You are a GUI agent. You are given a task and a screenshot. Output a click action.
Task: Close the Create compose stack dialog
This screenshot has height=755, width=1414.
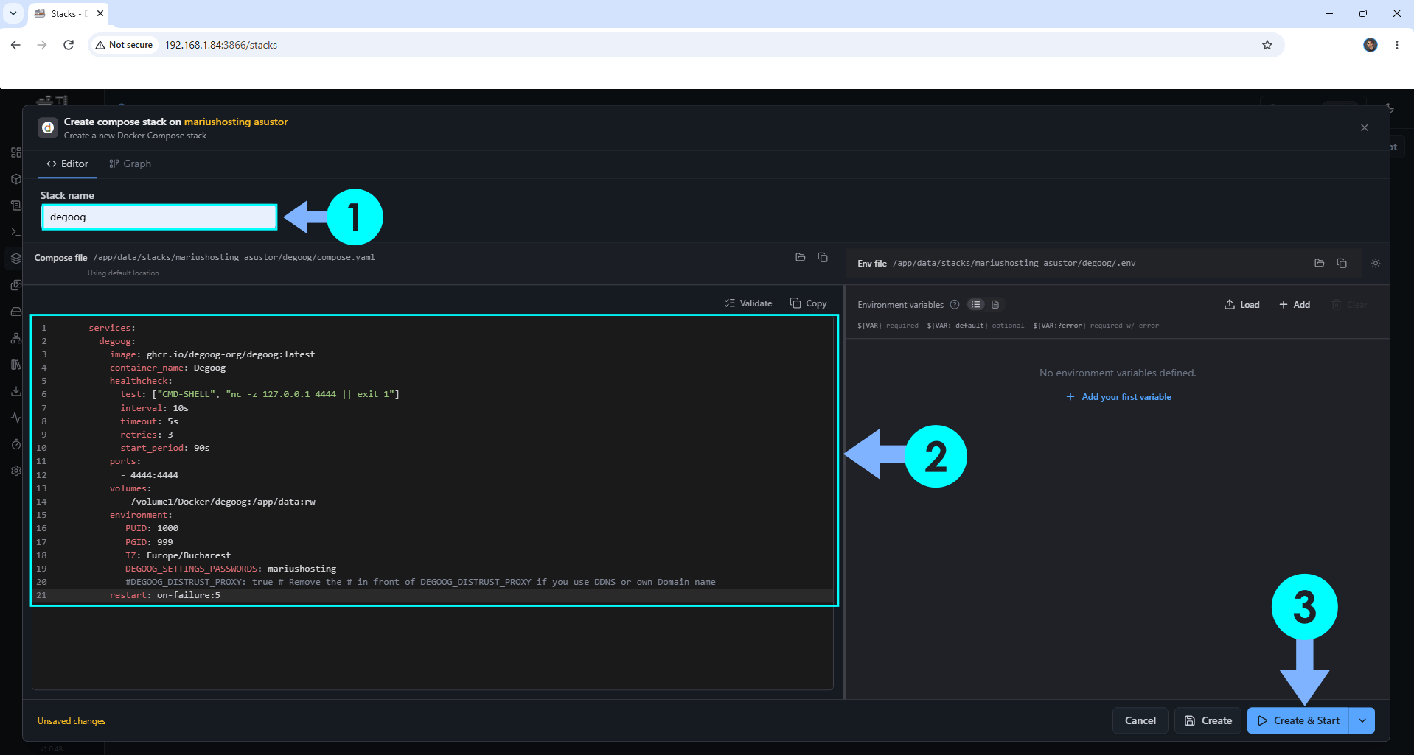click(1365, 127)
